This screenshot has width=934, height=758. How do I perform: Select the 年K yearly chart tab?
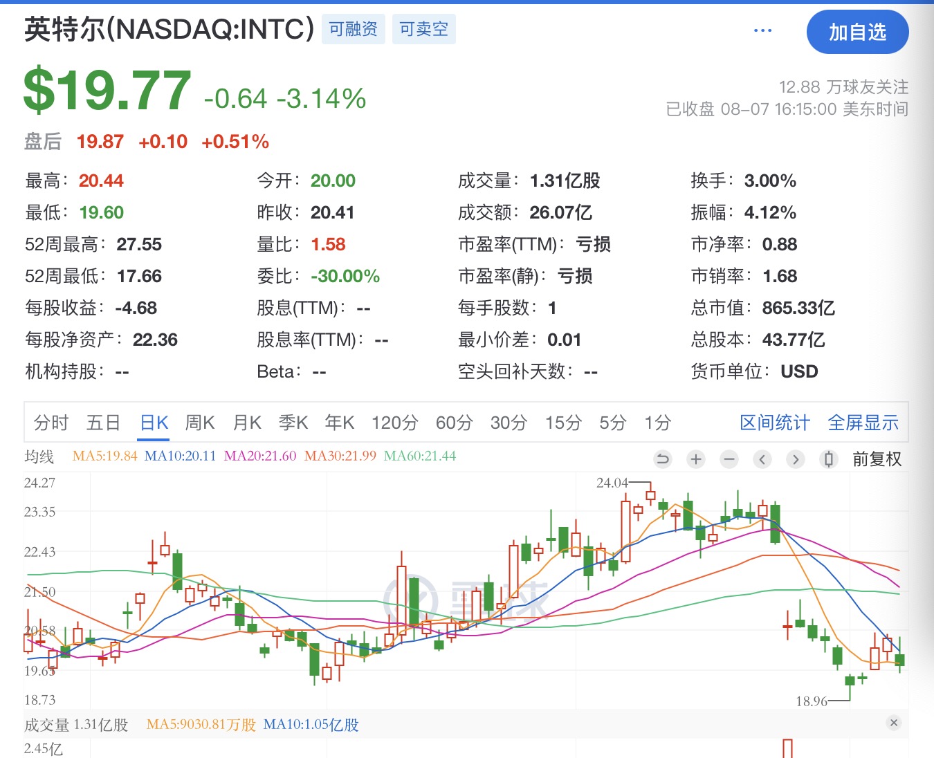[340, 423]
